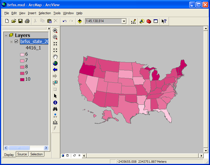Collapse the Layers data frame tree
This screenshot has height=165, width=210.
6,35
